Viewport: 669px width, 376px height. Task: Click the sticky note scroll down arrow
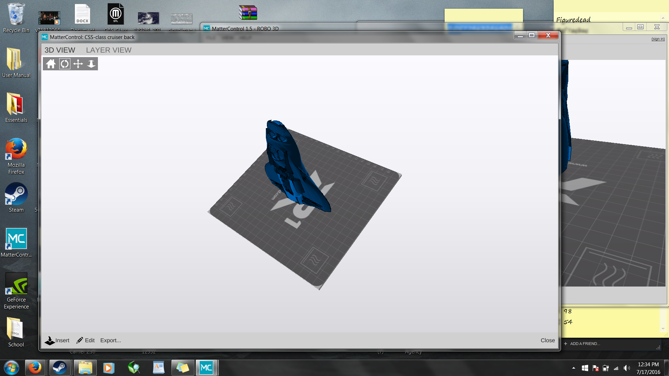click(663, 329)
